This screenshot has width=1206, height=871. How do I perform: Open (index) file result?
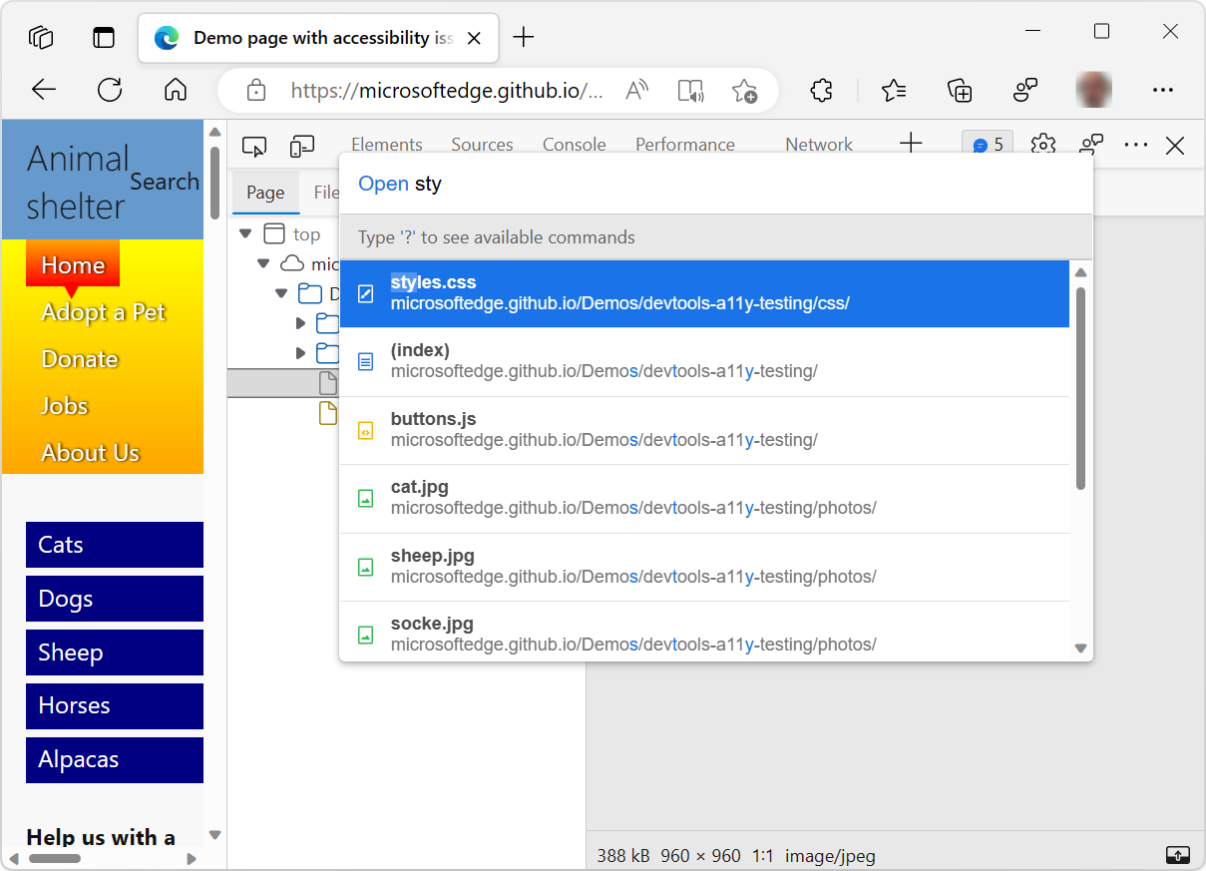click(x=704, y=361)
